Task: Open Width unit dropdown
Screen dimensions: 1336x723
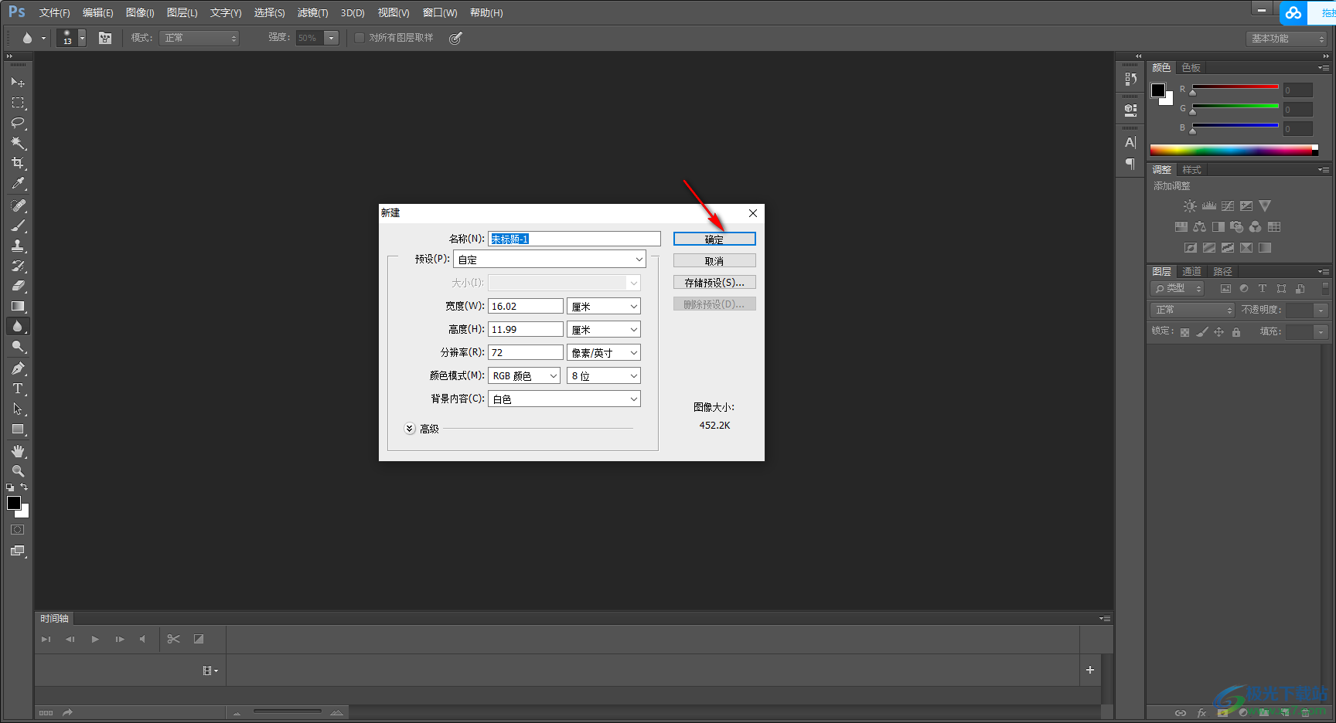Action: [x=604, y=307]
